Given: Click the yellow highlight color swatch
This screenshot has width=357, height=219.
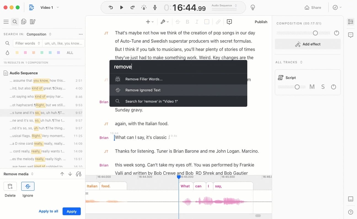Looking at the screenshot, I should (x=17, y=53).
